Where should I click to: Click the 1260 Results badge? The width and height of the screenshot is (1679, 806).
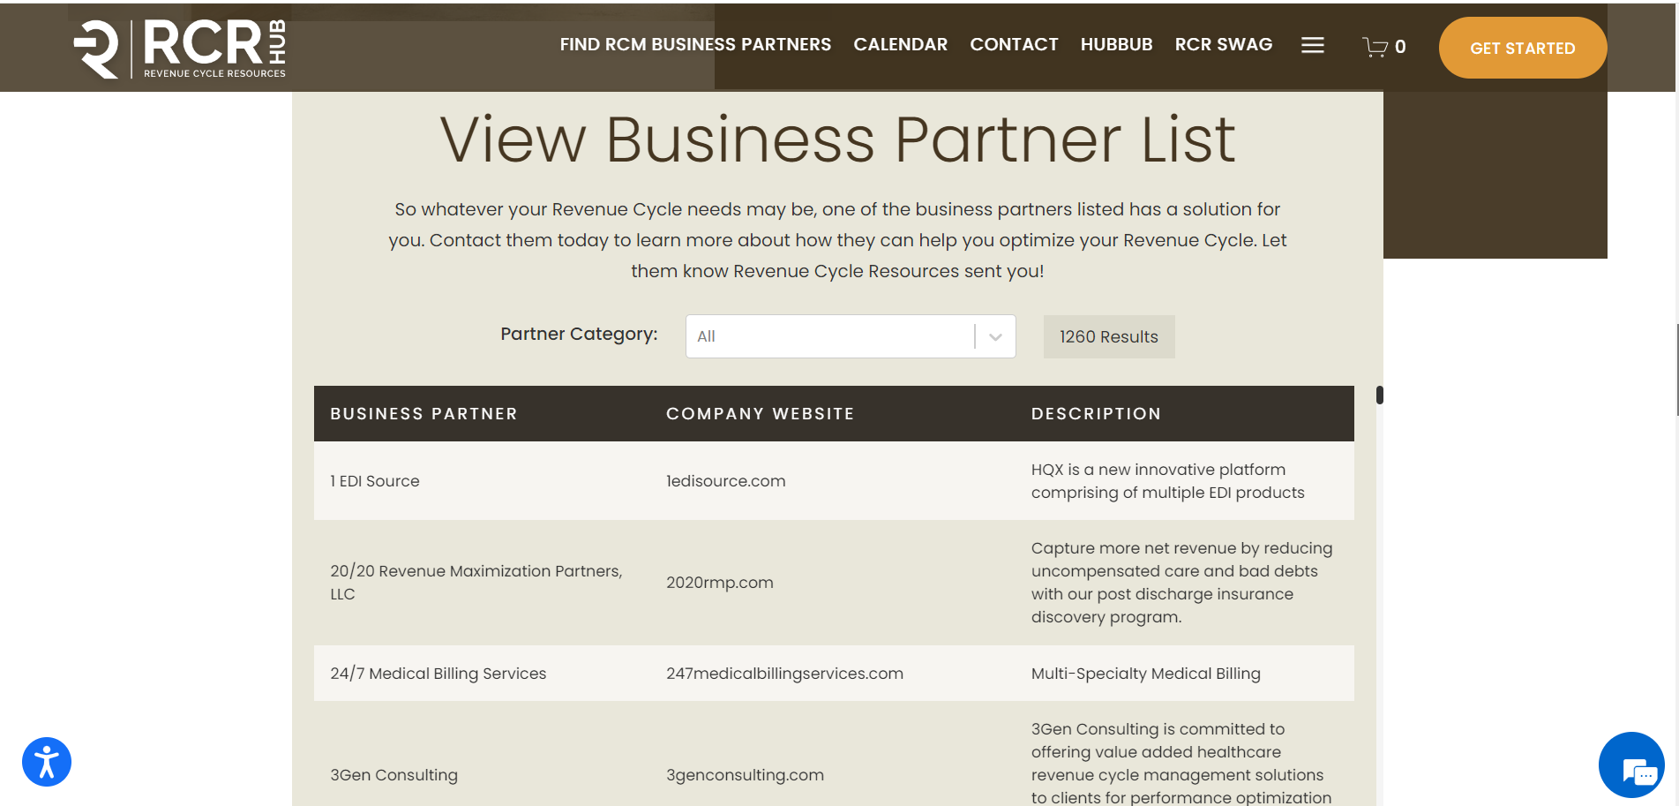1109,336
